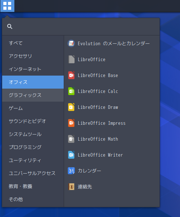The image size is (180, 217).
Task: Choose the グラフィックス category
Action: (x=33, y=95)
